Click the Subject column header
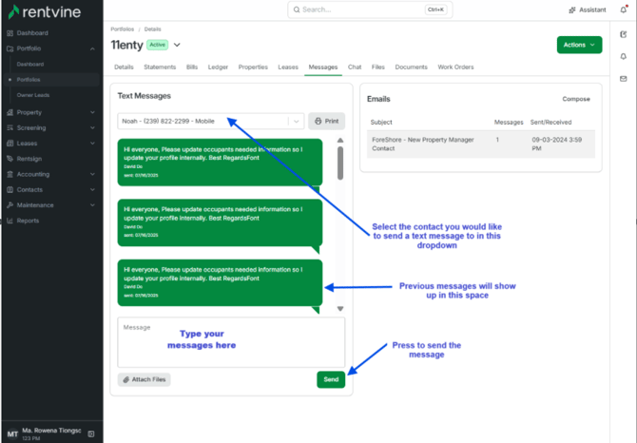 coord(381,123)
